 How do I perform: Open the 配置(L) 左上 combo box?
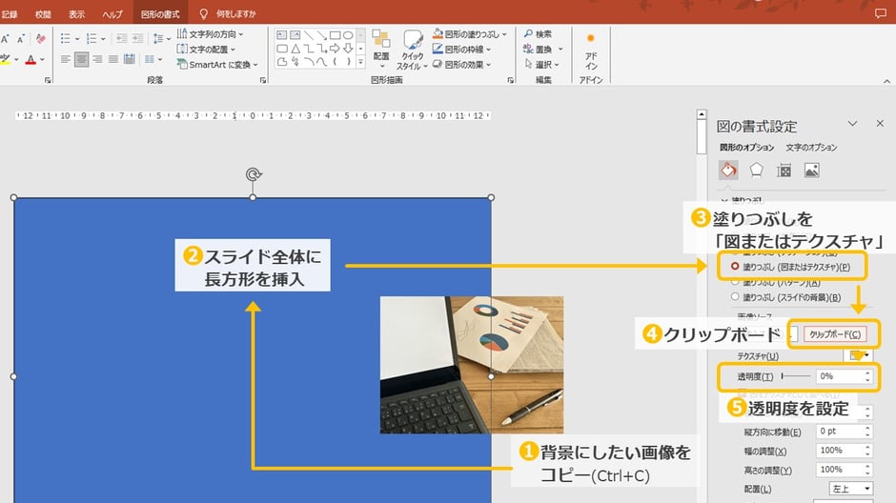850,489
